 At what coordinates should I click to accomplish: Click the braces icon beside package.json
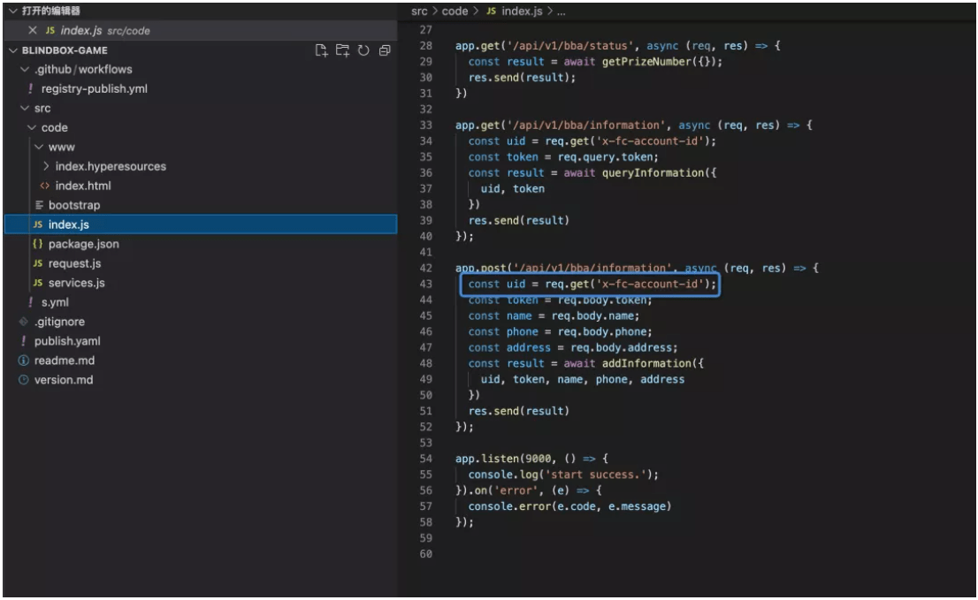pyautogui.click(x=37, y=244)
